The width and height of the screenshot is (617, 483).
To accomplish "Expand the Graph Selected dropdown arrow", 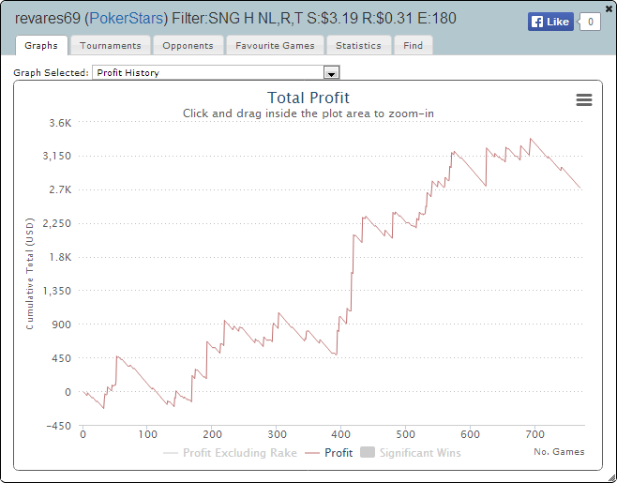I will point(331,73).
